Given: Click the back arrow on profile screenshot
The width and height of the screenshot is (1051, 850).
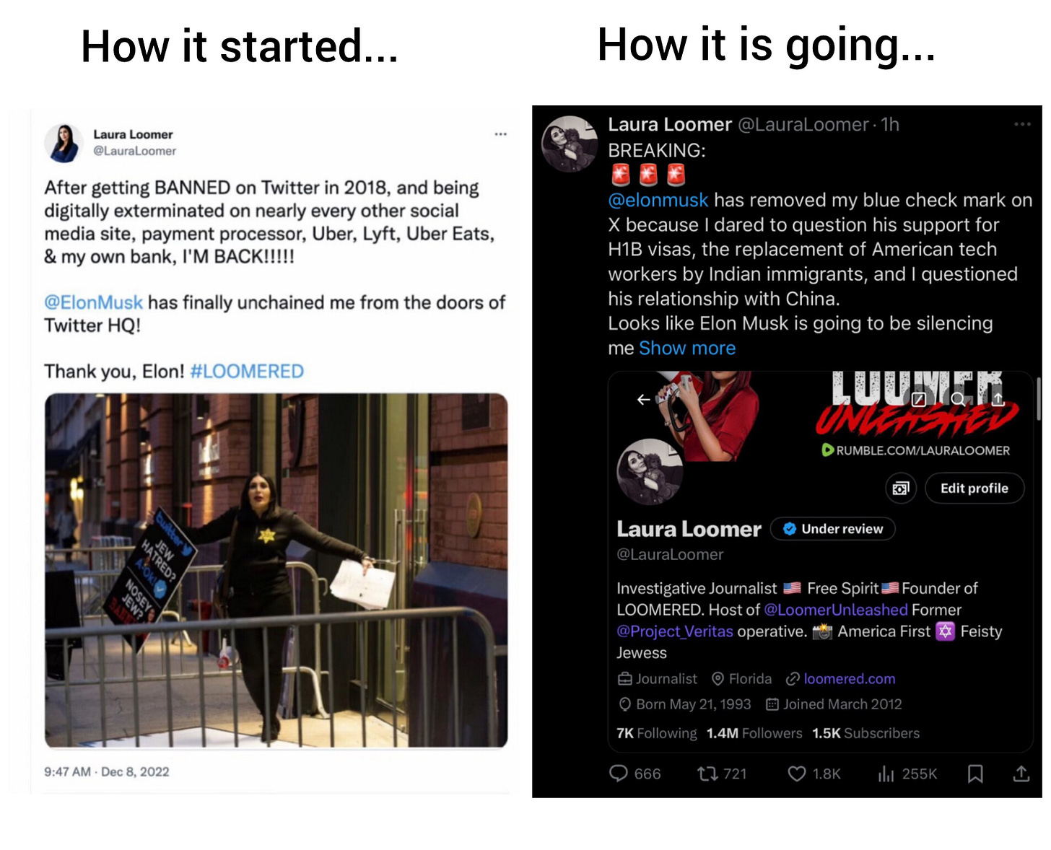Looking at the screenshot, I should click(x=644, y=399).
